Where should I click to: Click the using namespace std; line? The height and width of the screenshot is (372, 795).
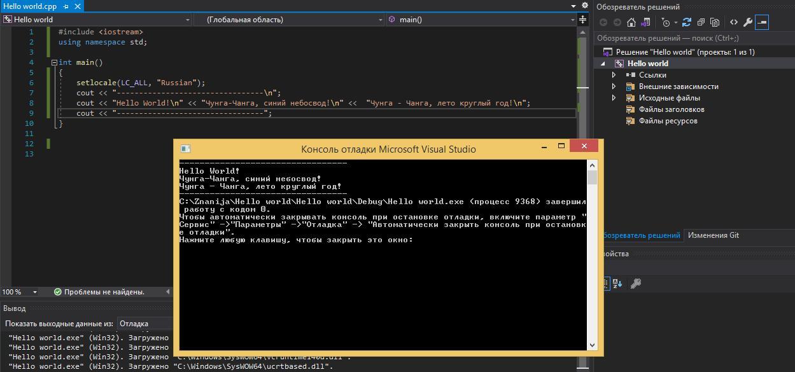(102, 42)
